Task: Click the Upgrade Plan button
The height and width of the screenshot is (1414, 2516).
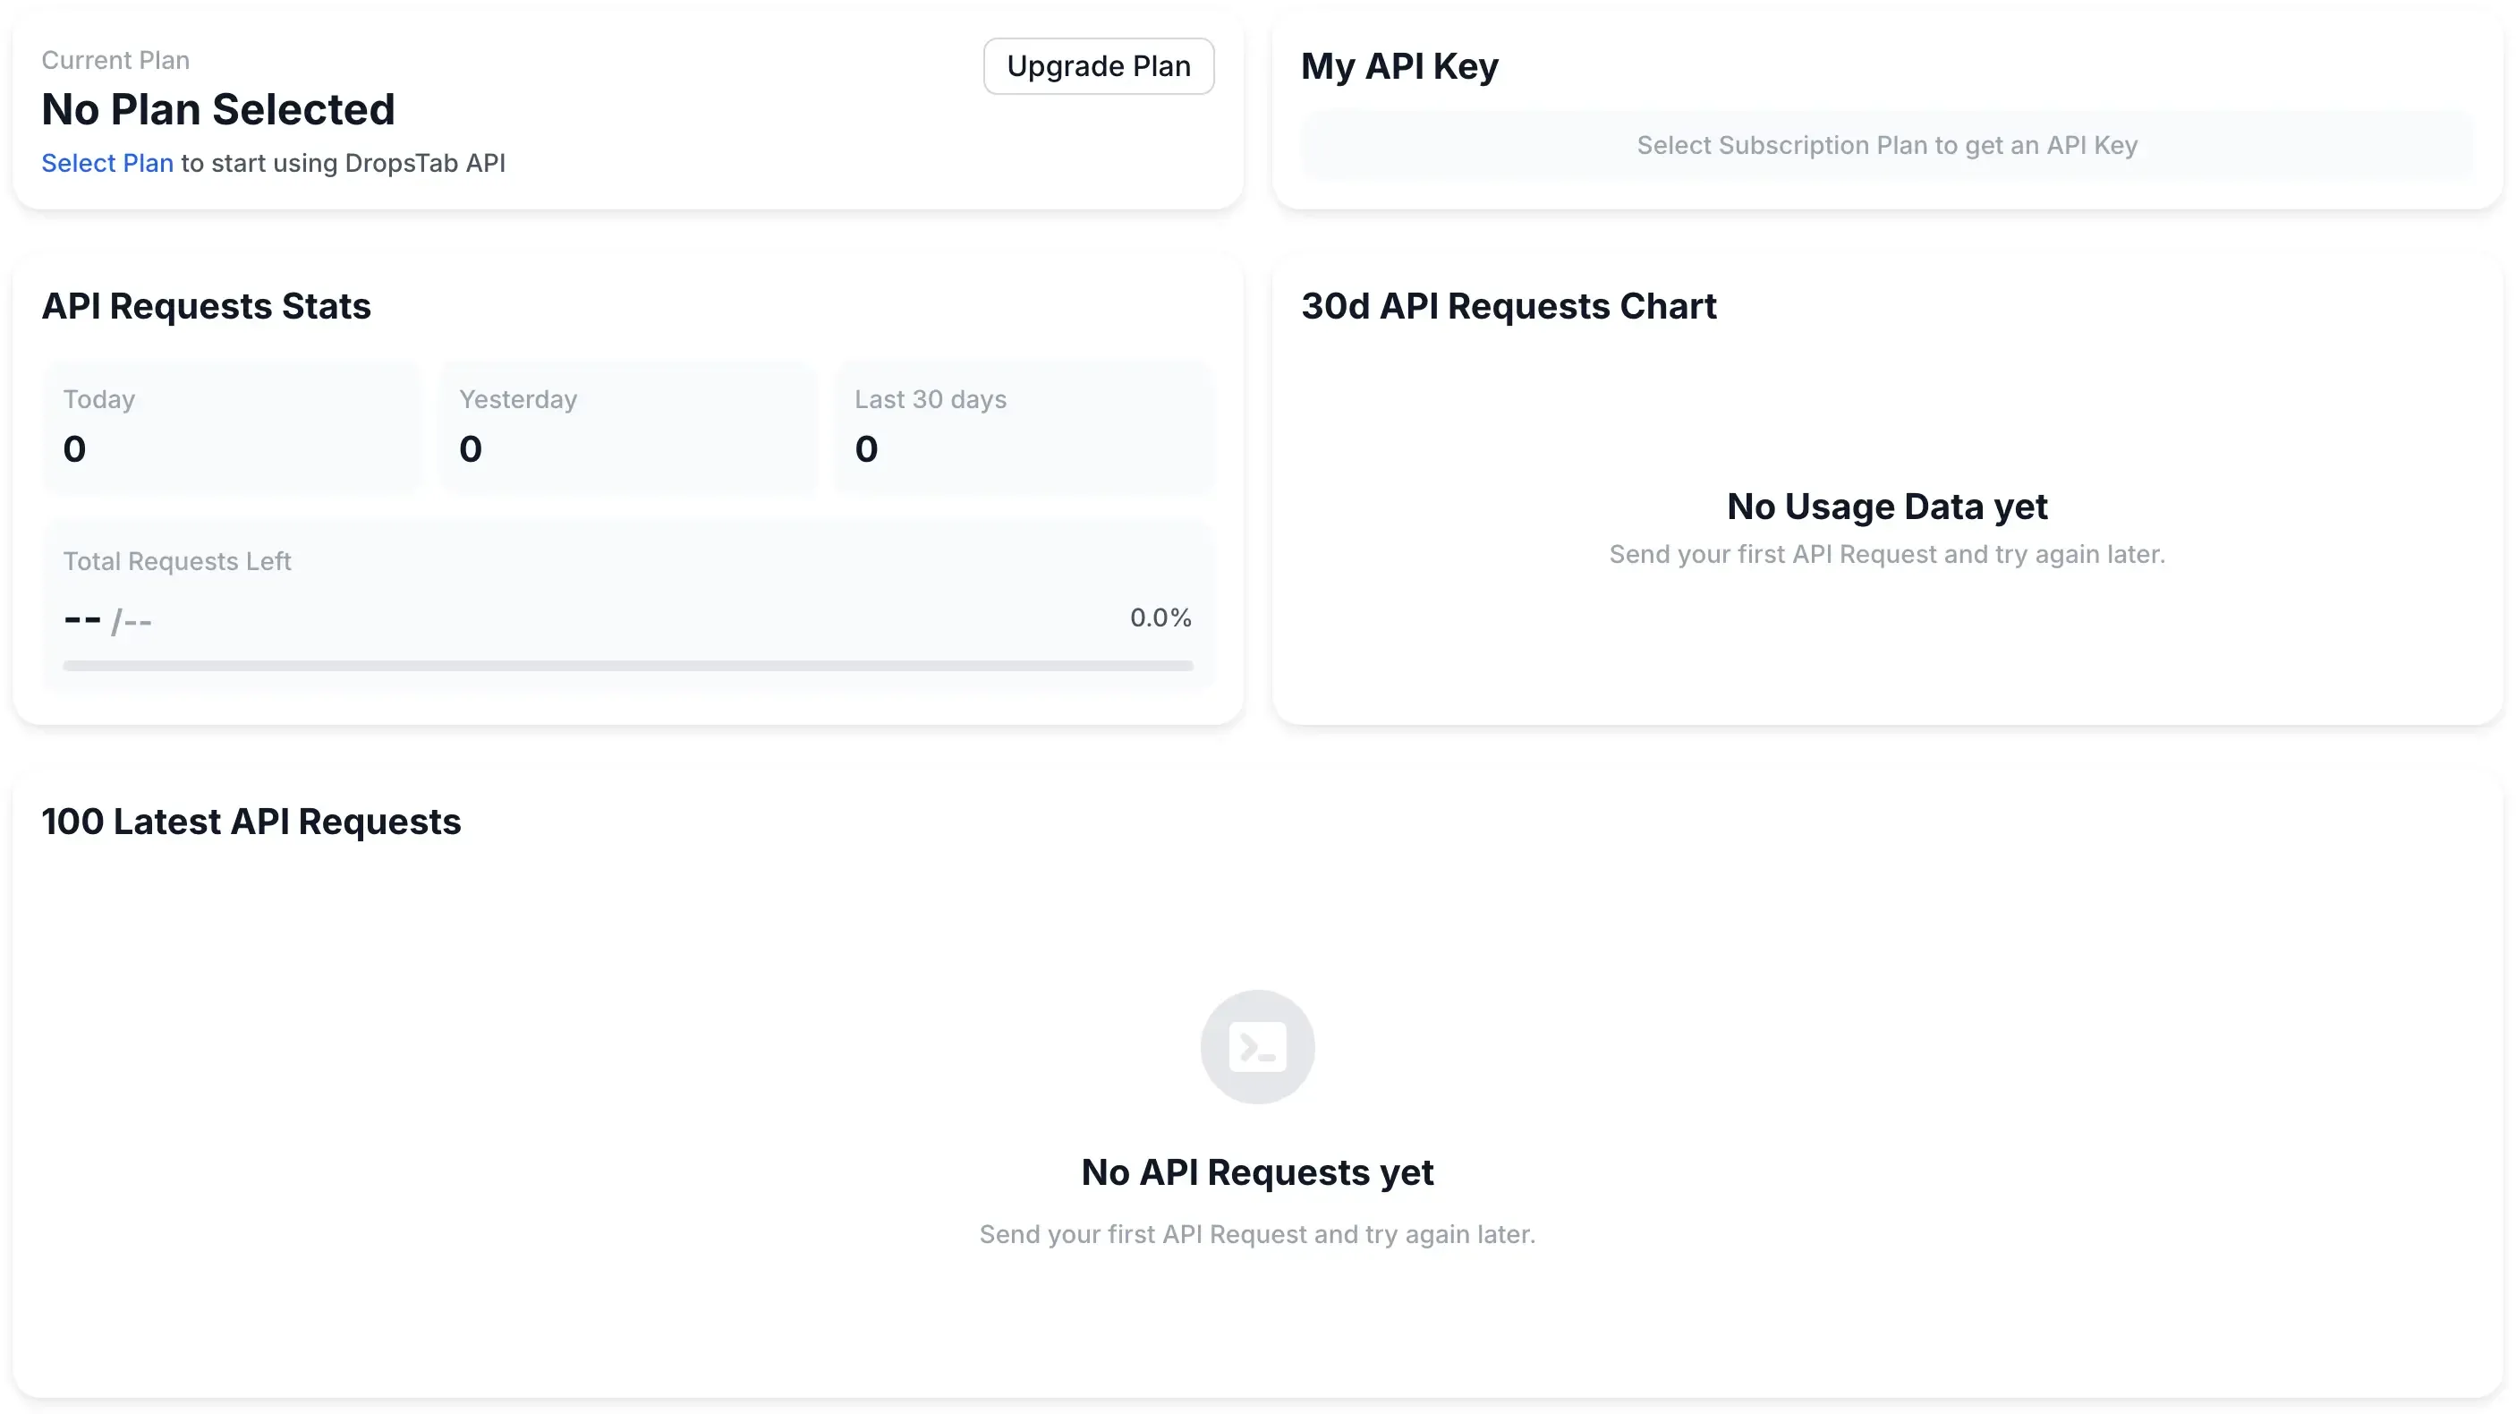Action: [x=1098, y=65]
